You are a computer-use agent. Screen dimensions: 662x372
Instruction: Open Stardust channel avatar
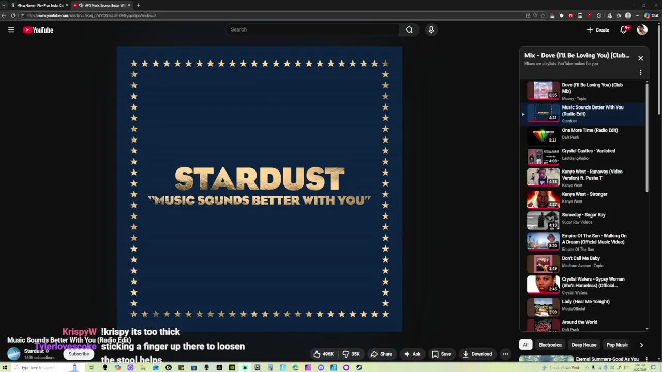(x=13, y=354)
